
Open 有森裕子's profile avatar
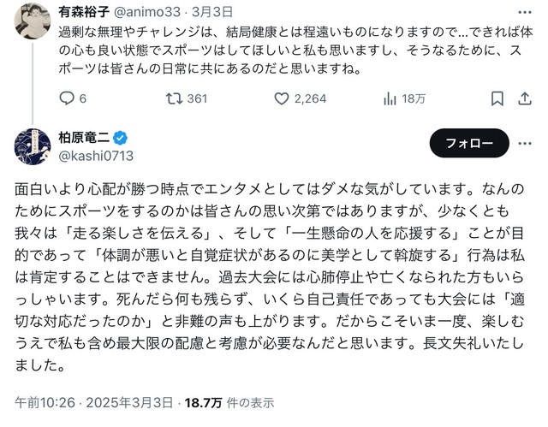pos(32,20)
